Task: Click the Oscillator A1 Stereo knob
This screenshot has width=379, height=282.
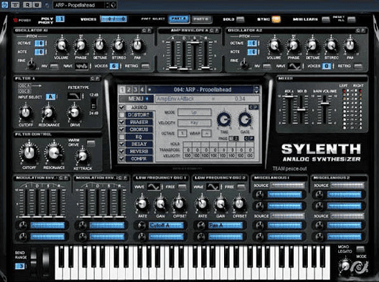Action: pos(119,45)
